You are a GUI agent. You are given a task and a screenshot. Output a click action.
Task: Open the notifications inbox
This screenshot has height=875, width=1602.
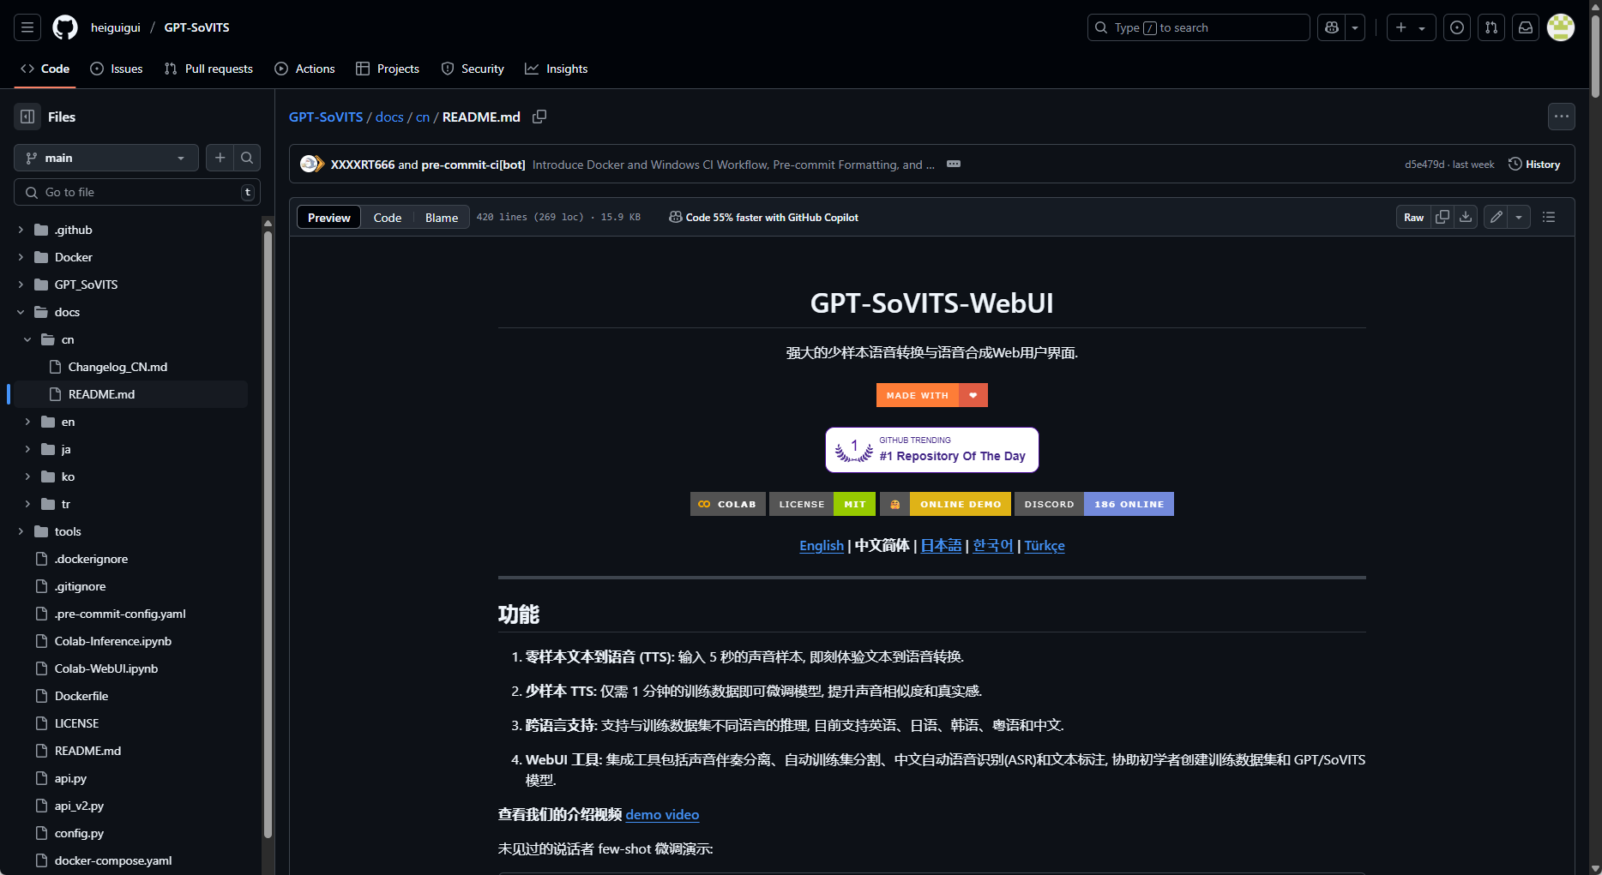click(x=1525, y=27)
